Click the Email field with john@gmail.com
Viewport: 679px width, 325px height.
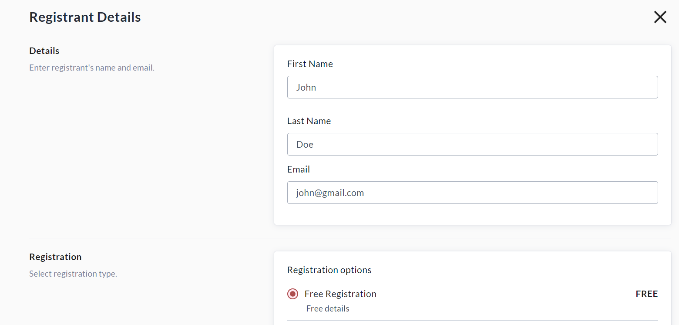tap(472, 193)
